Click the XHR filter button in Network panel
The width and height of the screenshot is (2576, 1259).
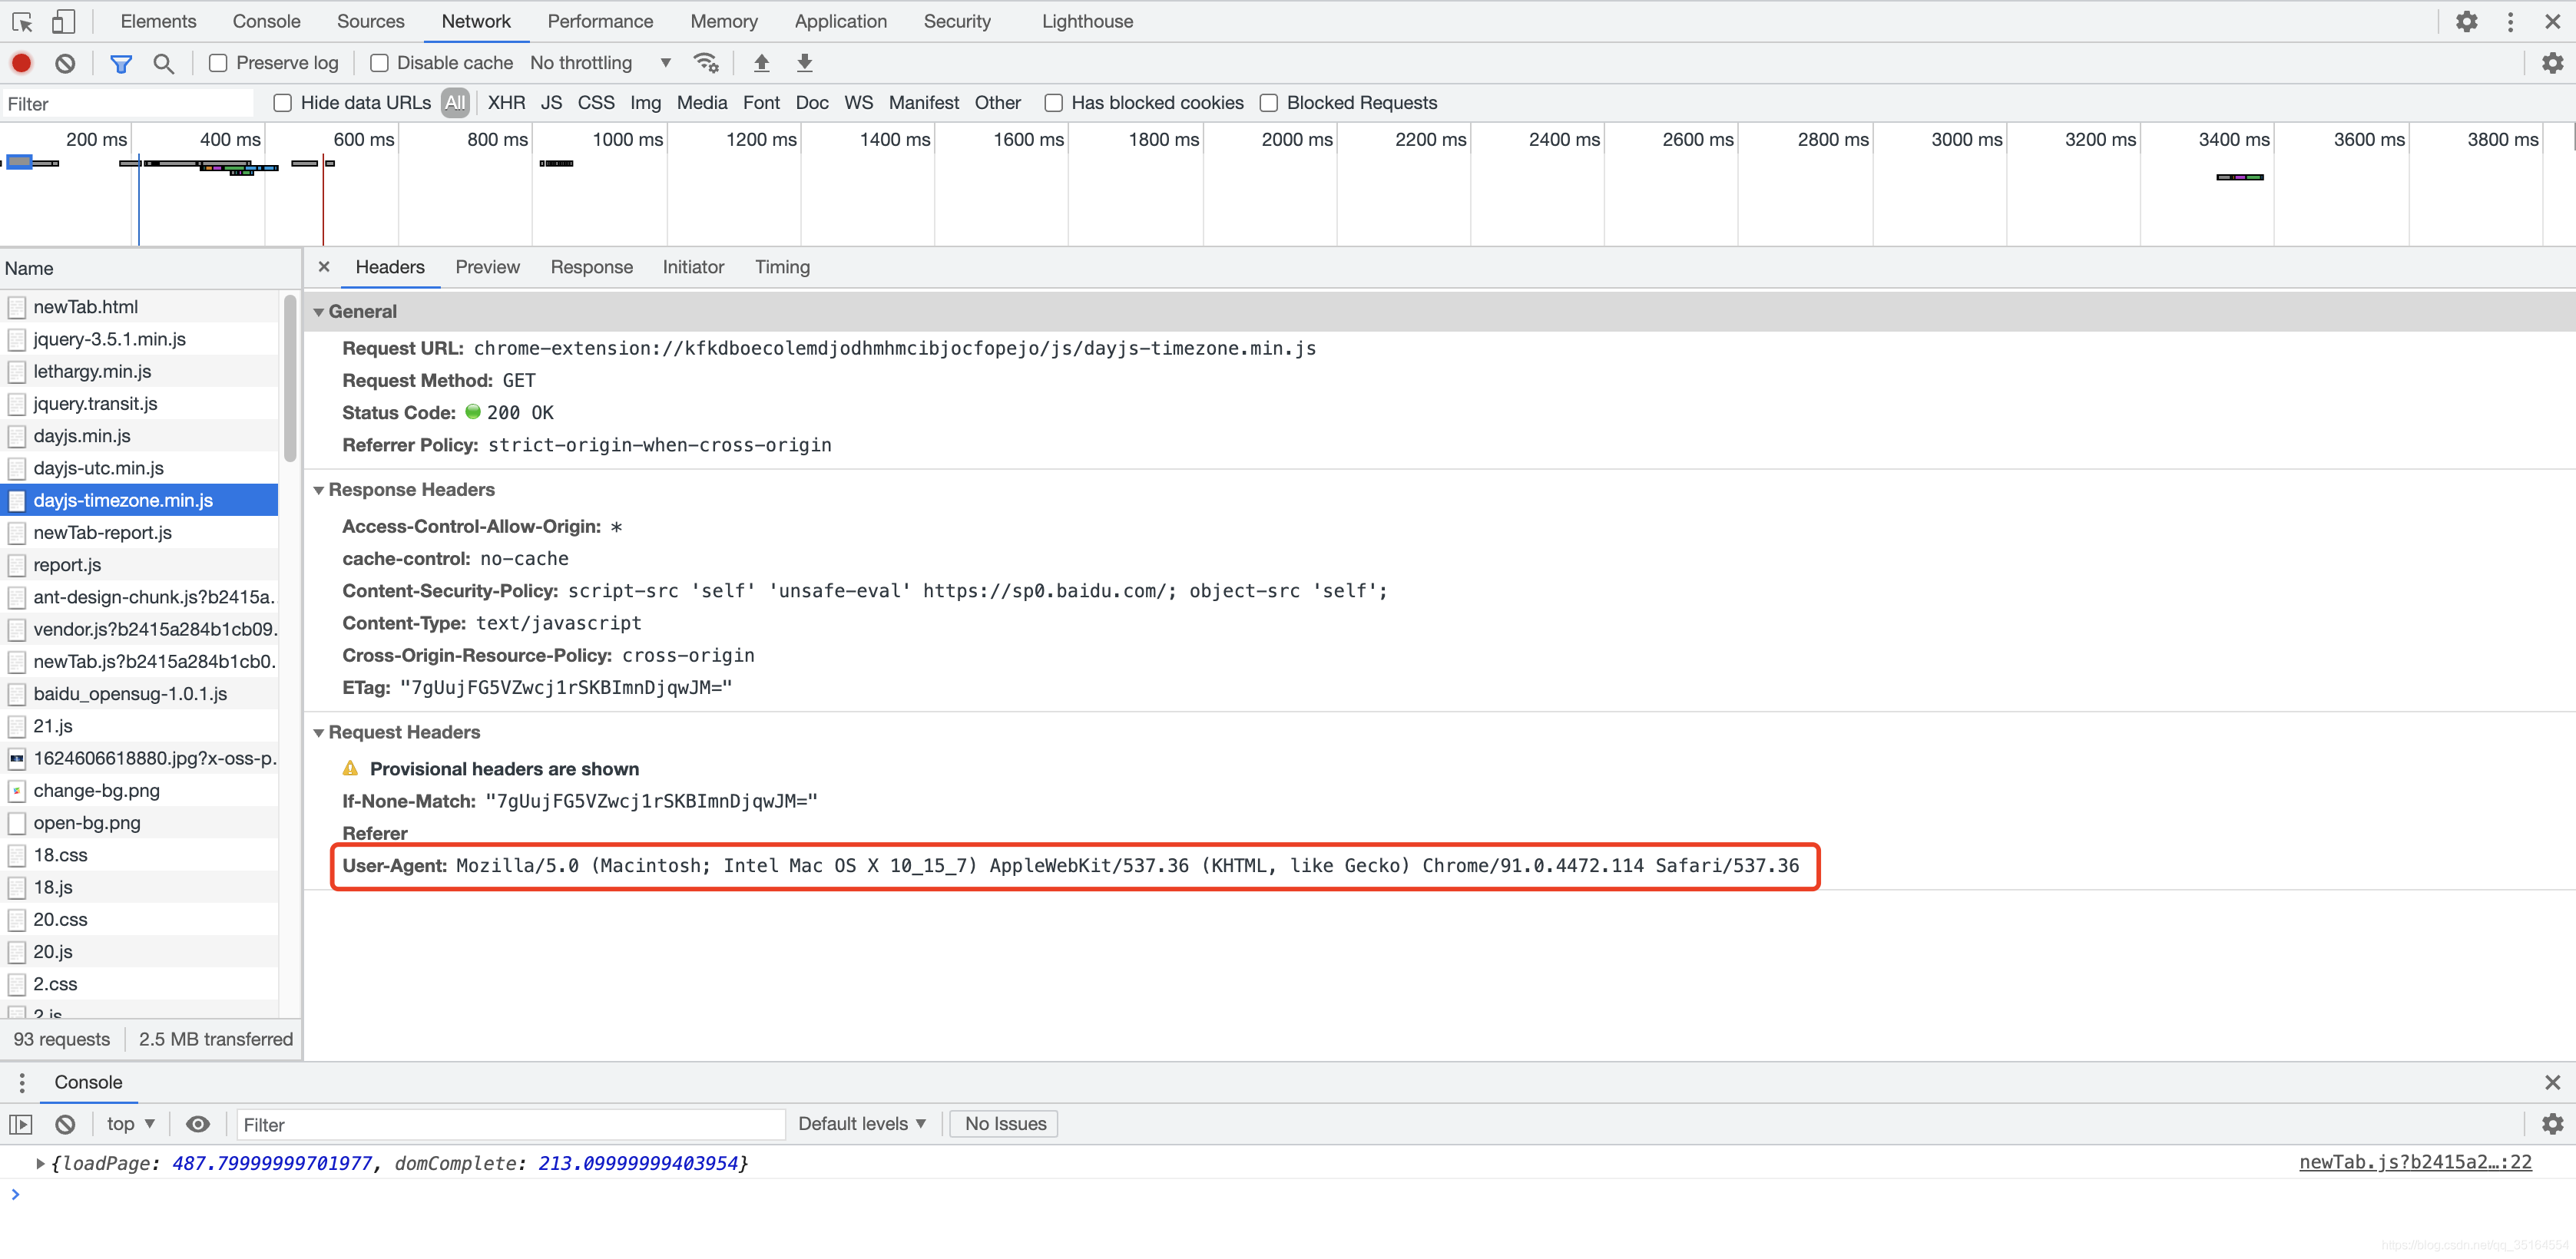[505, 102]
